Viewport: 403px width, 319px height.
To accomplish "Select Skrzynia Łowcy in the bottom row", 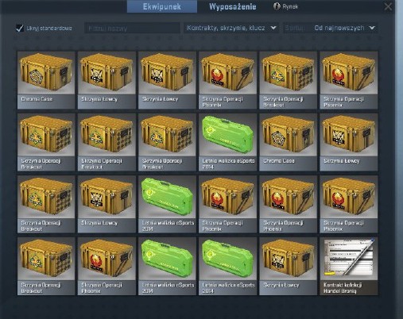I will (288, 266).
